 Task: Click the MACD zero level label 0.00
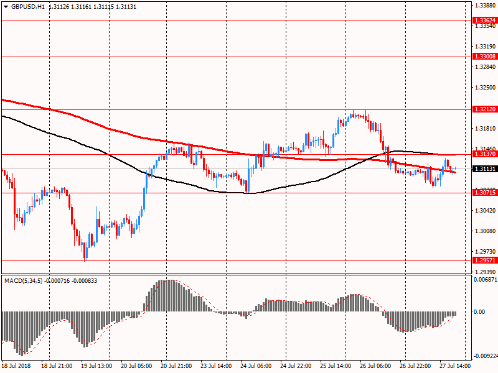pyautogui.click(x=479, y=312)
